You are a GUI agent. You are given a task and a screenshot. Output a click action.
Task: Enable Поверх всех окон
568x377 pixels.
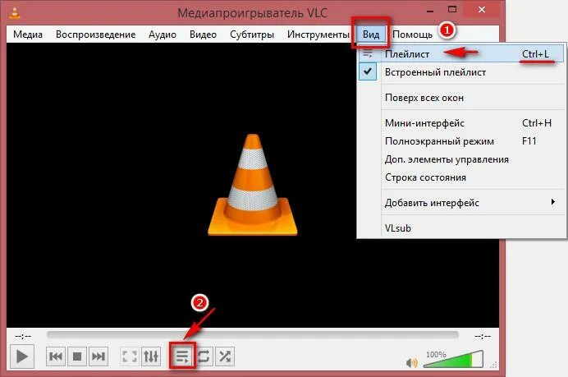point(461,98)
